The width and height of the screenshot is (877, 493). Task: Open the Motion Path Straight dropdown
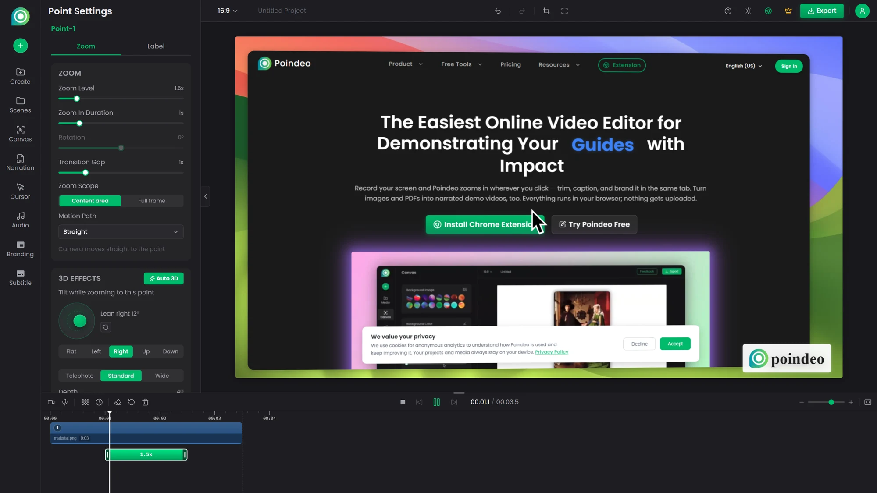coord(121,232)
